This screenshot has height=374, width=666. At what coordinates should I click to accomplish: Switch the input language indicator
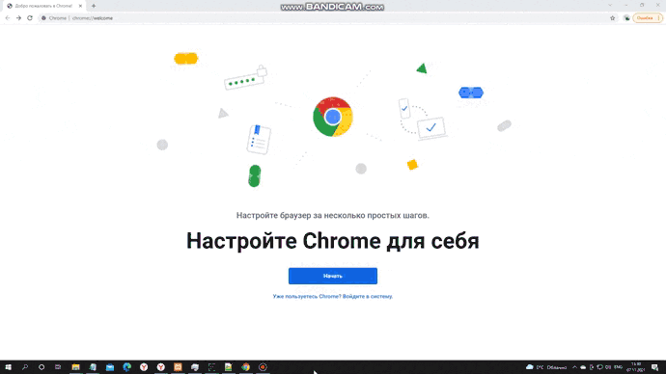[x=619, y=367]
